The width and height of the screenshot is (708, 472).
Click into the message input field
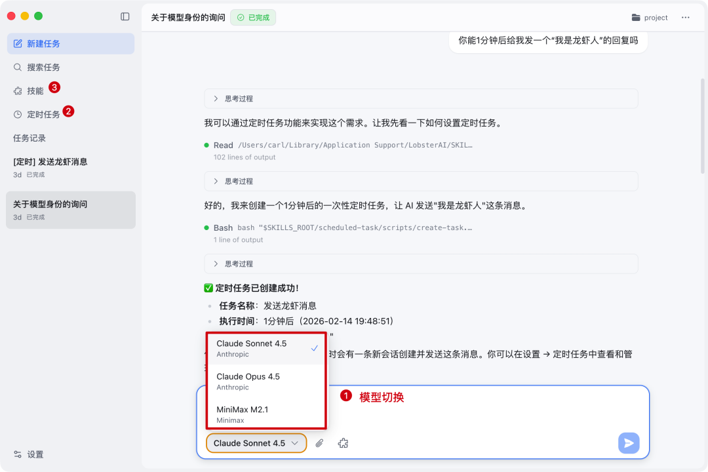click(x=459, y=413)
